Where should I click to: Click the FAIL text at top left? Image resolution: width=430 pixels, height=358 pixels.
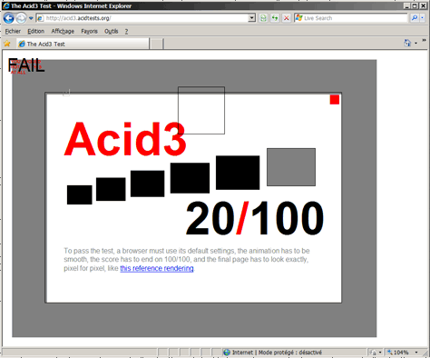click(x=26, y=65)
